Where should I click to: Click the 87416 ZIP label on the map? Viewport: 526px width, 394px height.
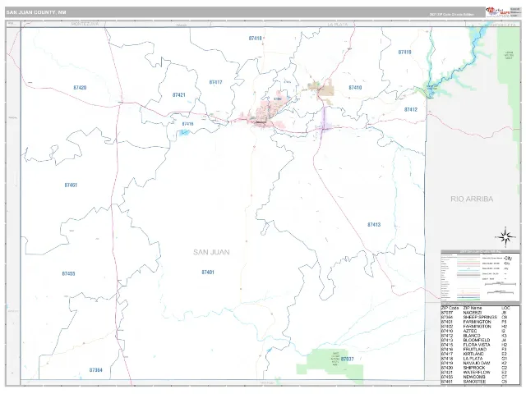(187, 124)
